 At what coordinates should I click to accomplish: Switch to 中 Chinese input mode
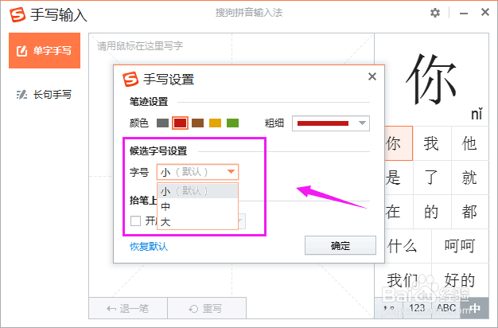(x=475, y=308)
